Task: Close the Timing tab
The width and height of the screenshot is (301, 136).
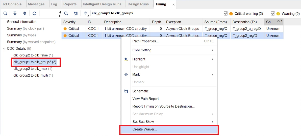Action: [173, 5]
